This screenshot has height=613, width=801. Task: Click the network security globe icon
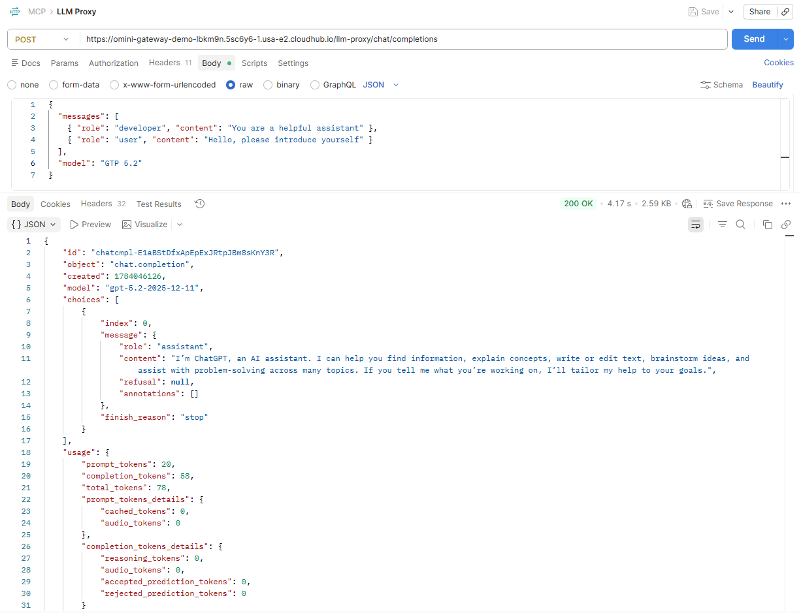click(687, 204)
